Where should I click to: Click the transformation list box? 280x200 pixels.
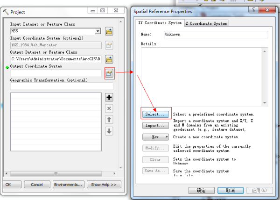point(56,122)
